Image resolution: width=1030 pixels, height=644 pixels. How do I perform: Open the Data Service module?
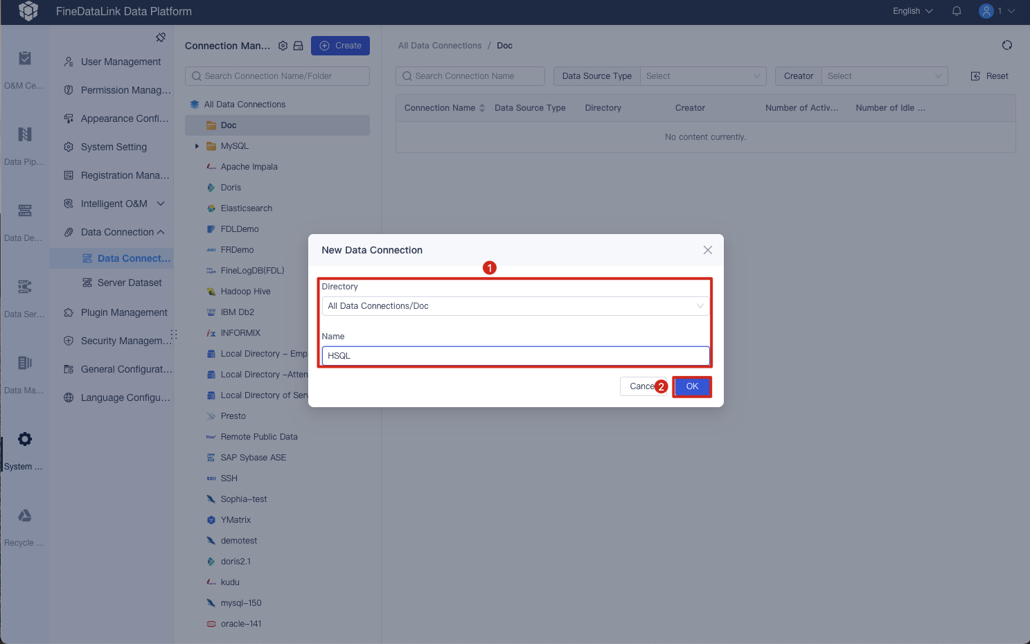tap(24, 294)
